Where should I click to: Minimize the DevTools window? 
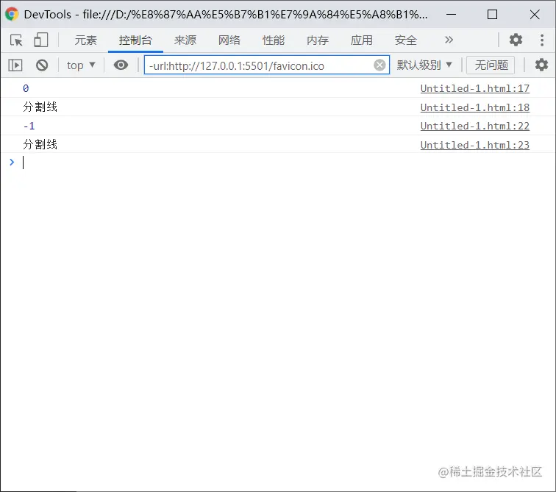451,14
